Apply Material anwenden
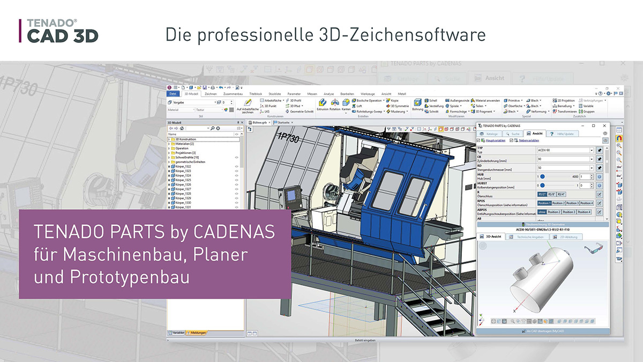643x362 pixels. tap(485, 100)
